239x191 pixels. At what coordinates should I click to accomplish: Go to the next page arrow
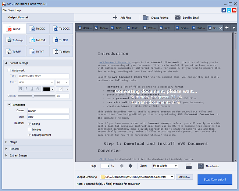(131, 166)
